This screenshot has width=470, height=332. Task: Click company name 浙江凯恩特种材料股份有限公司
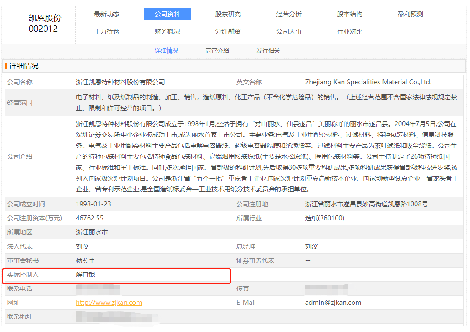[120, 82]
